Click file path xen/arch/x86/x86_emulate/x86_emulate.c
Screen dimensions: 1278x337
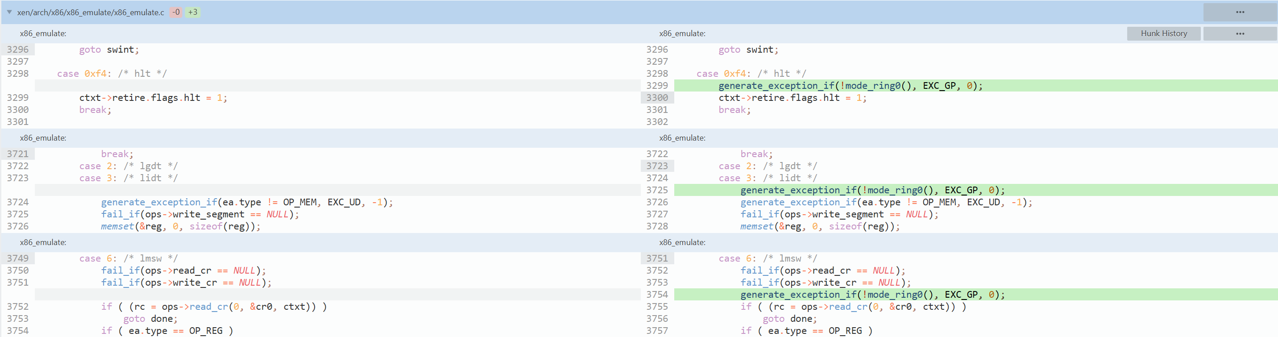point(90,12)
